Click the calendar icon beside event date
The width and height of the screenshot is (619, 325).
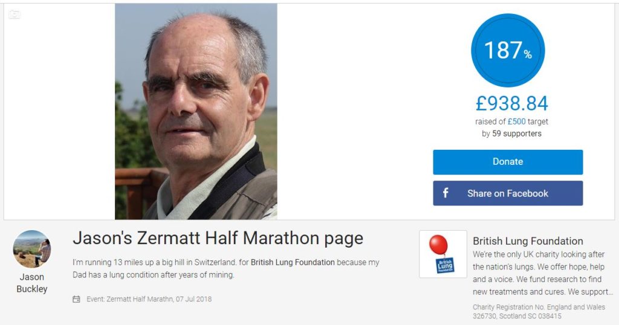pos(76,300)
